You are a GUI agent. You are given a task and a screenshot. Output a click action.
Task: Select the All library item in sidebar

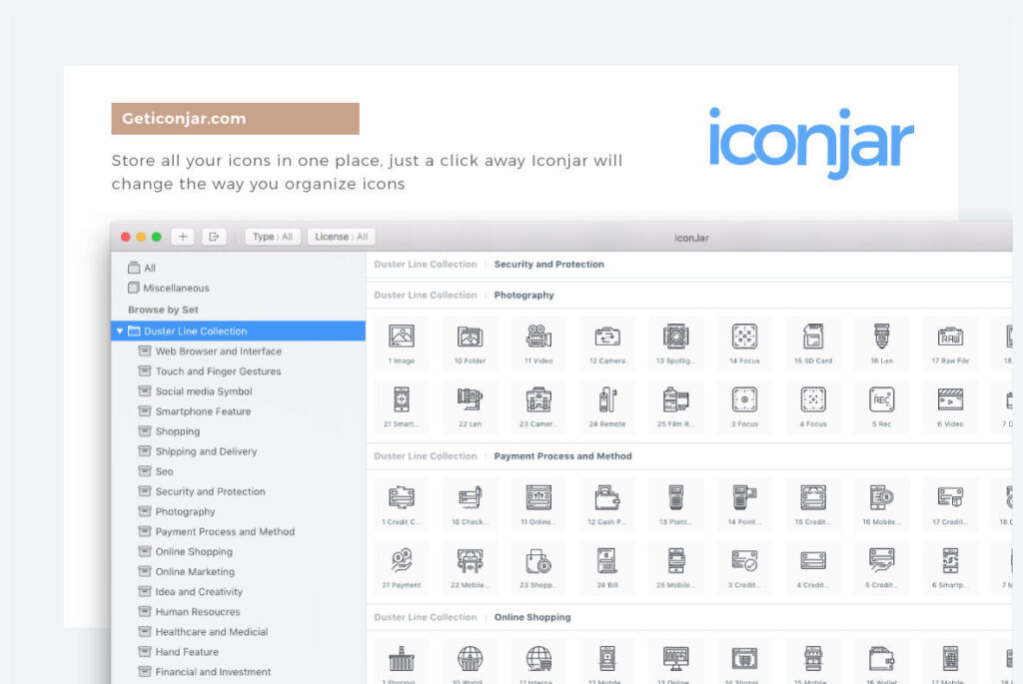coord(149,268)
